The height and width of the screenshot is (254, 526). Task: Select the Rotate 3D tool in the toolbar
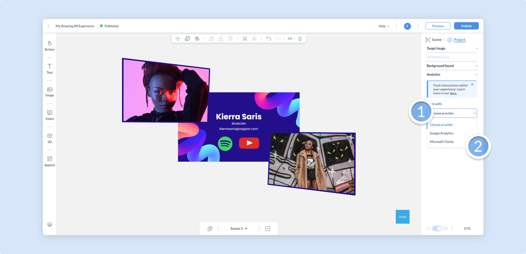coord(197,39)
